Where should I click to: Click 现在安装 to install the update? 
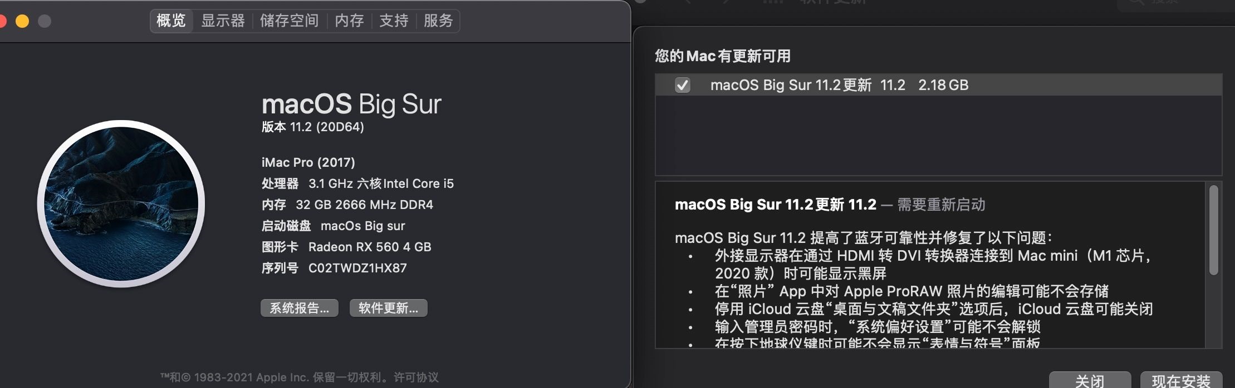click(x=1181, y=381)
